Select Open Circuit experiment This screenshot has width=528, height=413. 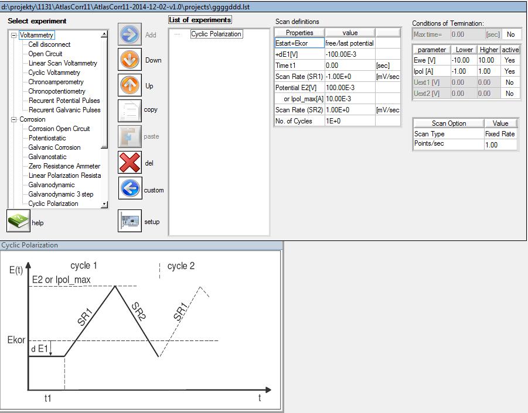[x=45, y=54]
